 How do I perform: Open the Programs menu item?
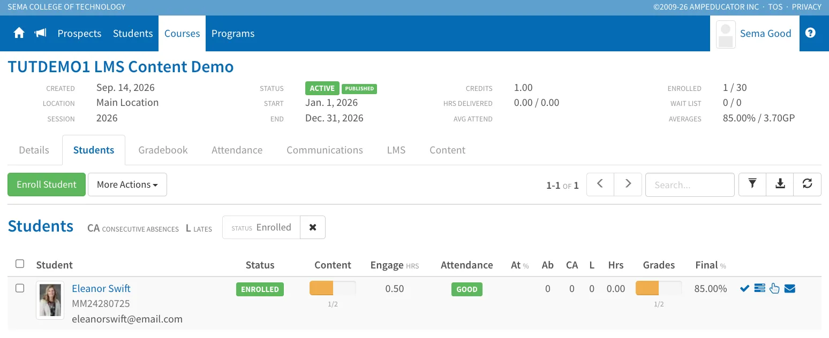[233, 33]
